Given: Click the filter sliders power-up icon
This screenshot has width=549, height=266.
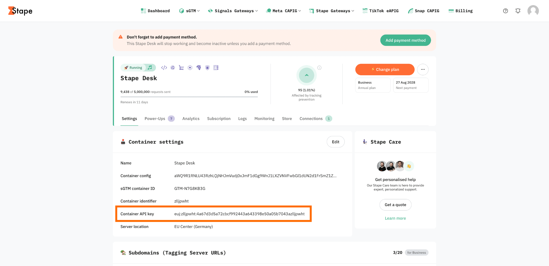Looking at the screenshot, I should [199, 68].
